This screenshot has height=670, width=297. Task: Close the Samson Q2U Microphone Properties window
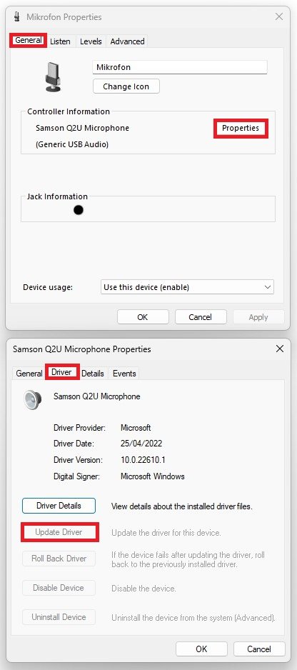pyautogui.click(x=280, y=349)
